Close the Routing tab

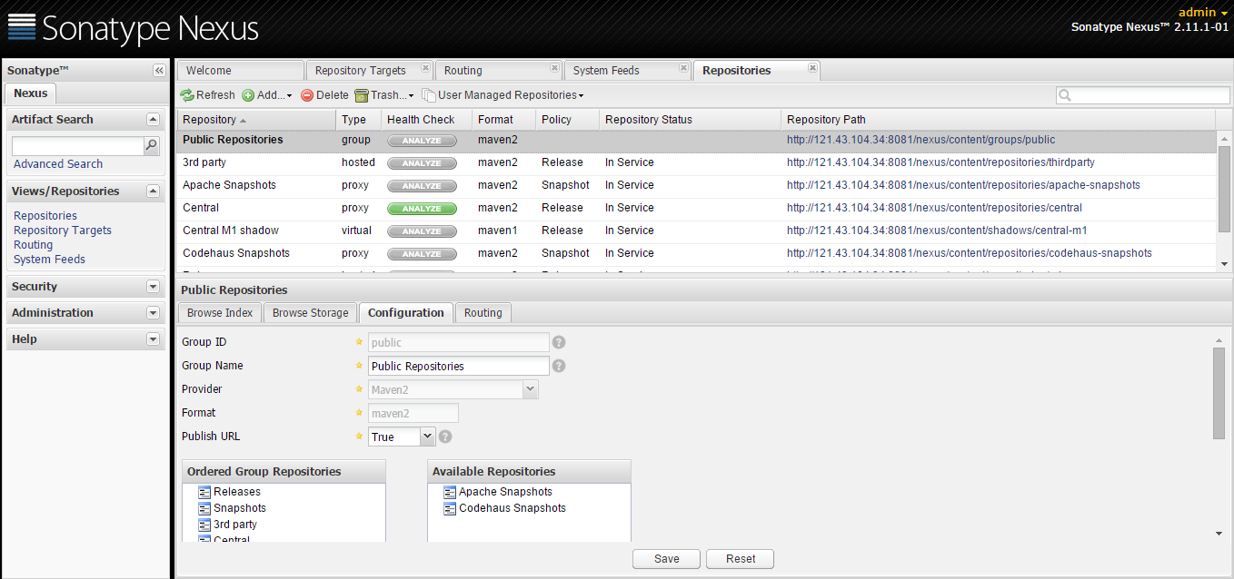[555, 68]
